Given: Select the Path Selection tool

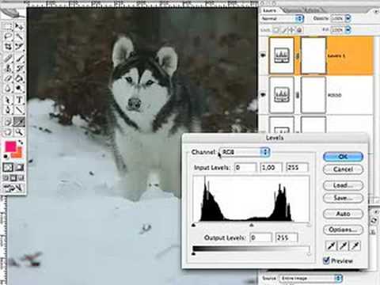Looking at the screenshot, I should point(8,100).
